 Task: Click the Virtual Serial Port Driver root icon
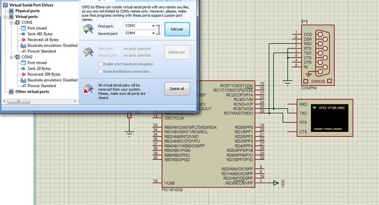coord(5,5)
